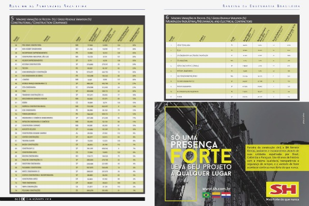Viewport: 309px width, 206px height.
Task: Click row 41 in the construction companies table
Action: pos(77,64)
